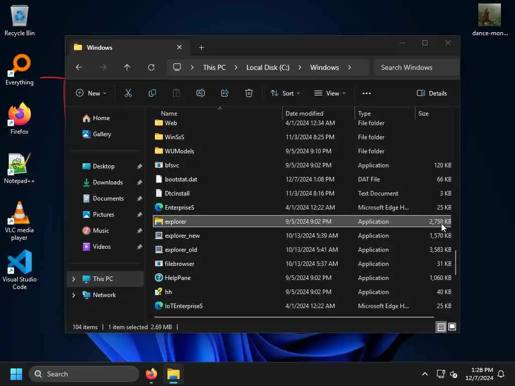
Task: Select the HelpPane application
Action: coord(302,278)
